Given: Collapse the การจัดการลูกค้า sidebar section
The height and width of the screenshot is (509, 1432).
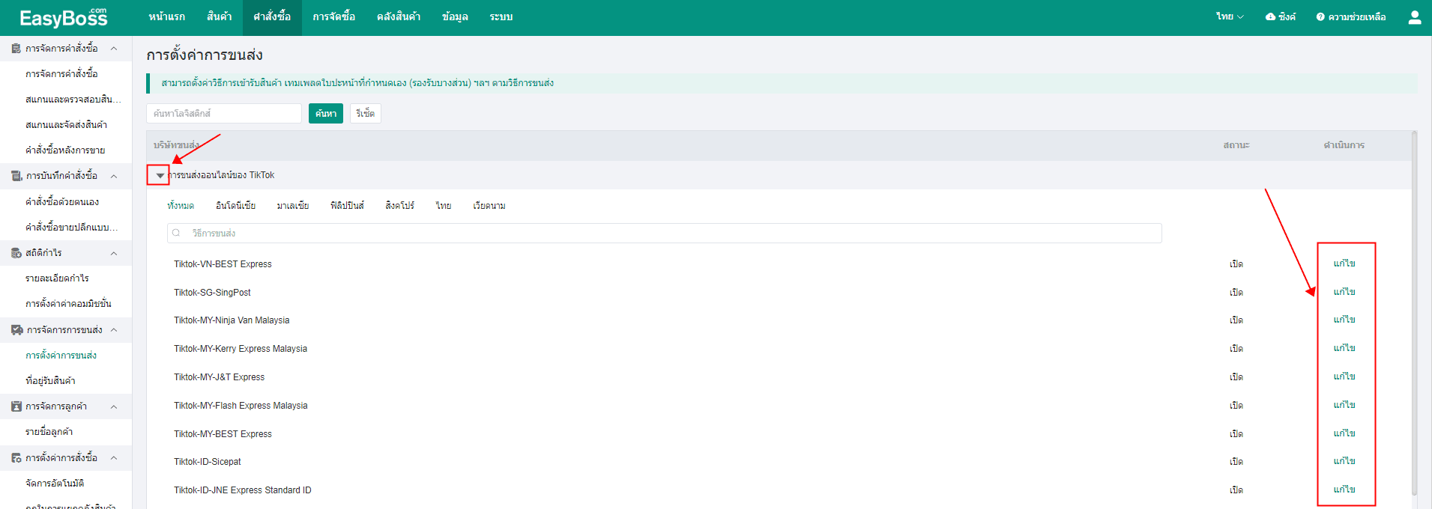Looking at the screenshot, I should (114, 406).
